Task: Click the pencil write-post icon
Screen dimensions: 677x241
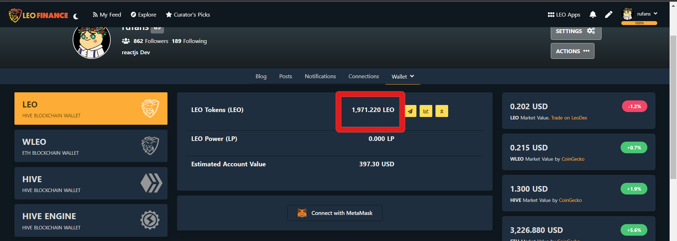Action: [x=609, y=14]
